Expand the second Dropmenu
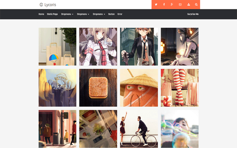The image size is (237, 148). [x=83, y=14]
